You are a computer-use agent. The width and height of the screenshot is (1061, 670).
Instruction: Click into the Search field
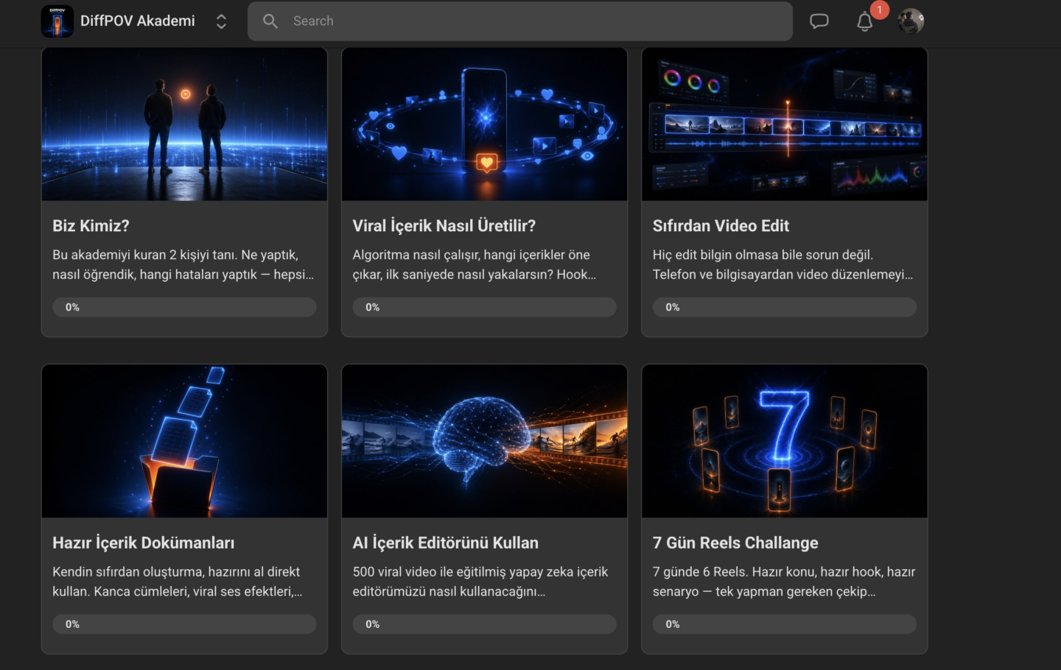tap(520, 21)
